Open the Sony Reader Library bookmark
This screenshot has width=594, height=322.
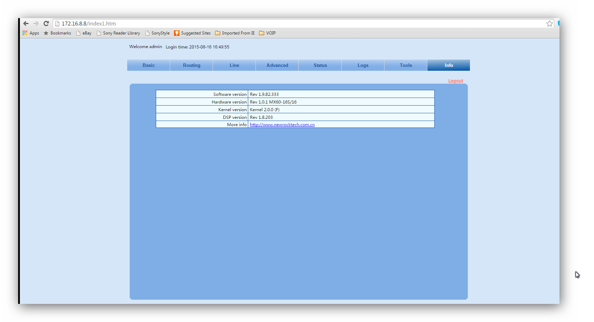(x=119, y=33)
